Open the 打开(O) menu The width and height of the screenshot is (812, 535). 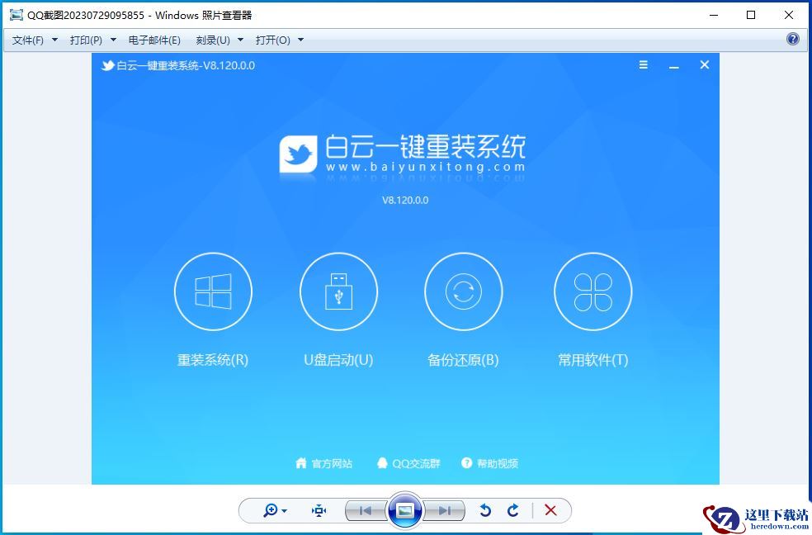coord(273,40)
